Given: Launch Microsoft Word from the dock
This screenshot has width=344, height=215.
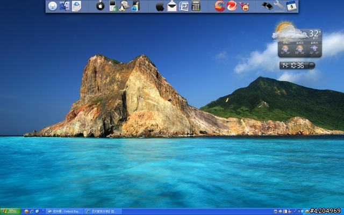Looking at the screenshot, I should click(184, 6).
